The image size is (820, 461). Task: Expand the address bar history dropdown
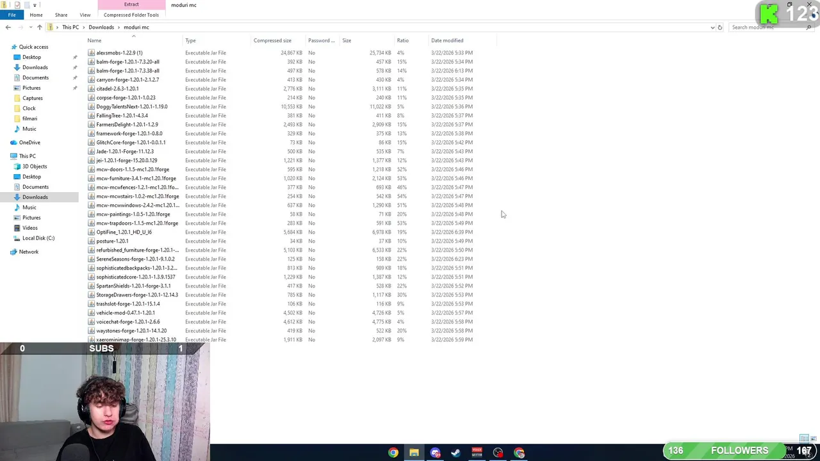[712, 28]
